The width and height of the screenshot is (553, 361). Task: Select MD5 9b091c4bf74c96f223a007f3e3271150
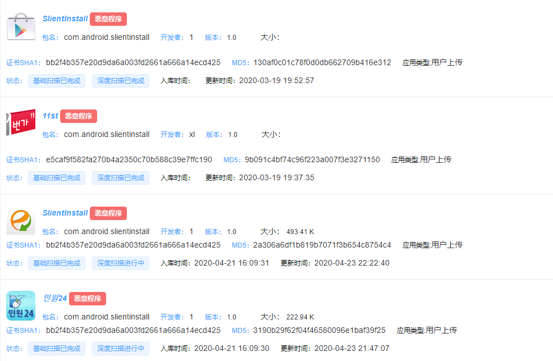coord(312,159)
